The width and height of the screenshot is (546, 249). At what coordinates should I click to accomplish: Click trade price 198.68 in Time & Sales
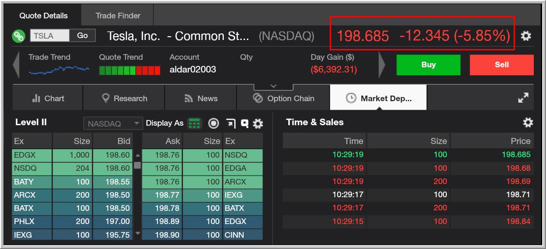click(x=518, y=168)
